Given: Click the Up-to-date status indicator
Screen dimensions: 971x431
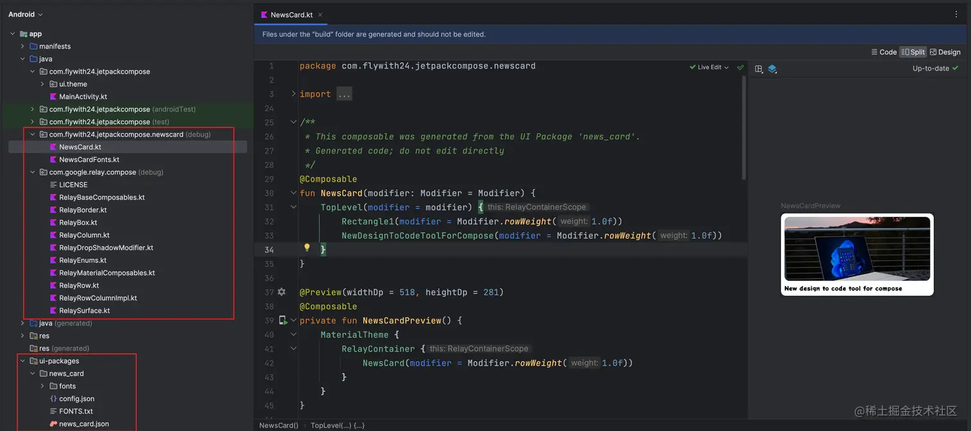Looking at the screenshot, I should [931, 68].
